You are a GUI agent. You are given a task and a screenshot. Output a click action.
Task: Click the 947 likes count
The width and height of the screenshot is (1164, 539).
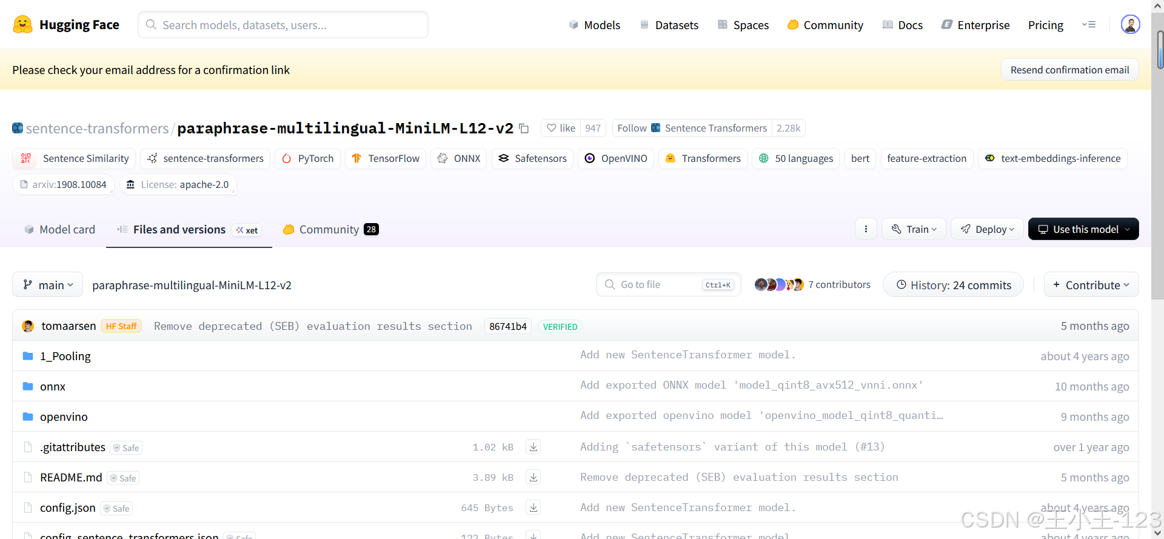point(593,128)
